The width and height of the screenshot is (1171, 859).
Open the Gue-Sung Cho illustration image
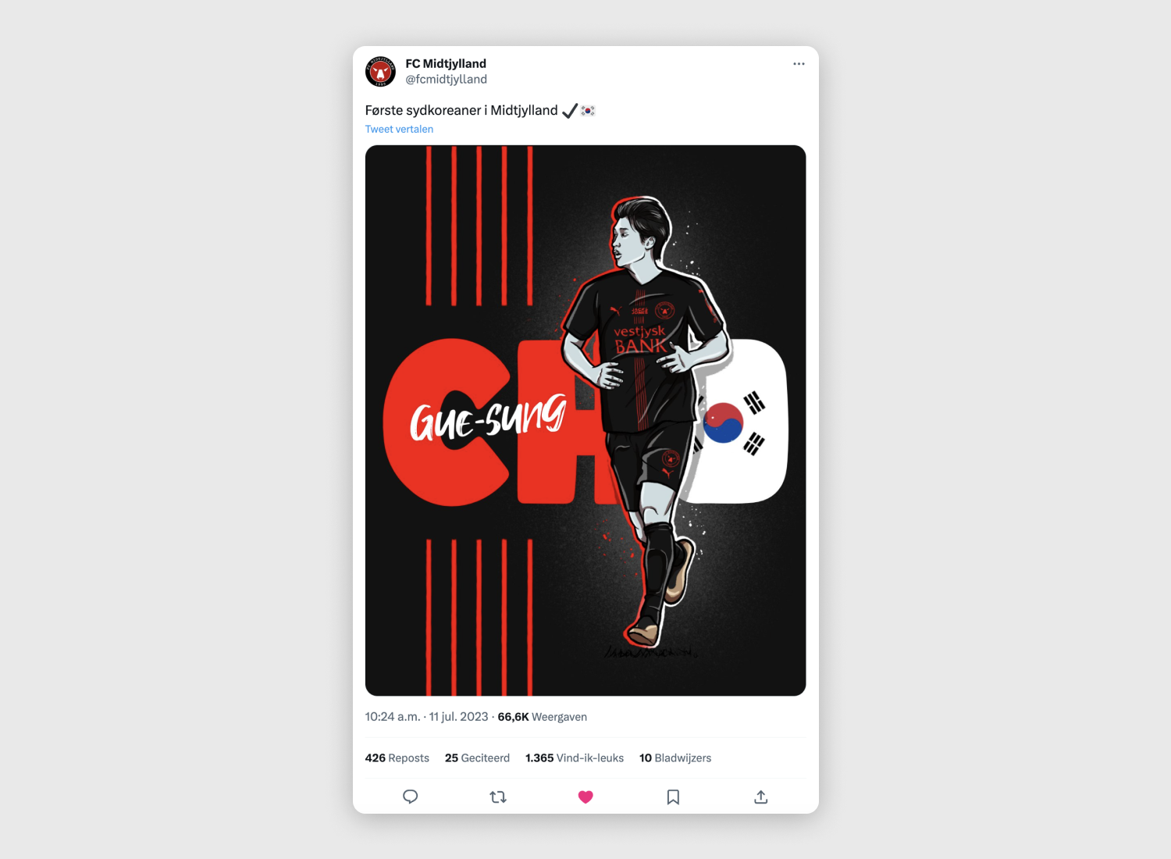coord(585,420)
